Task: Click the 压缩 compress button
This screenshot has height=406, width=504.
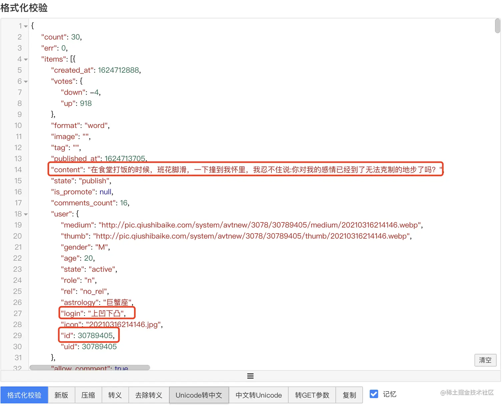Action: 88,395
